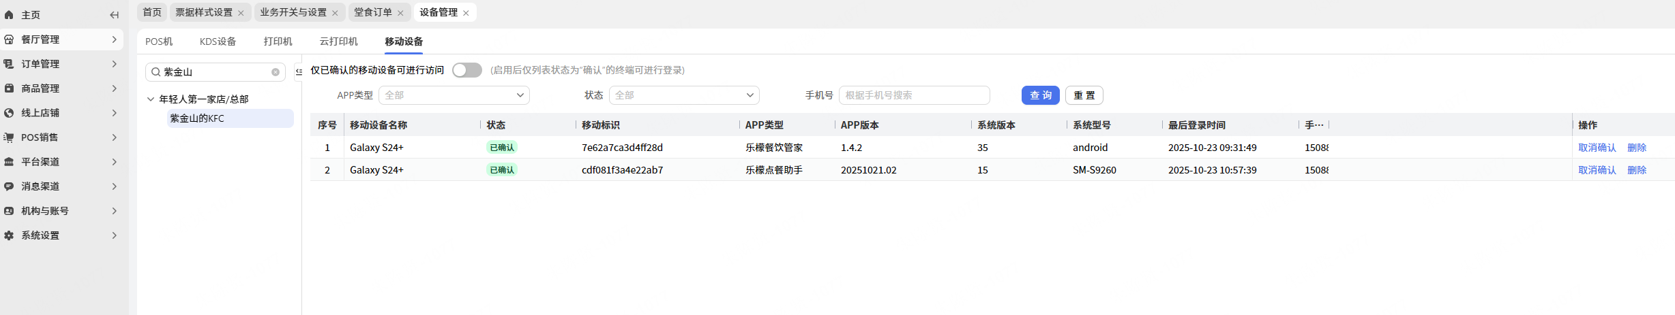Open the 云打印机 sub-tab
The height and width of the screenshot is (315, 1675).
coord(338,42)
